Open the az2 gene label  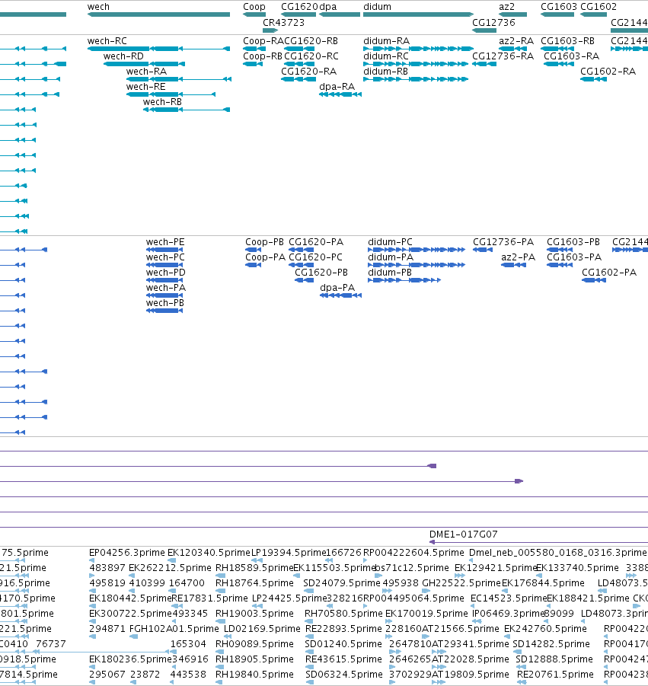click(x=506, y=7)
